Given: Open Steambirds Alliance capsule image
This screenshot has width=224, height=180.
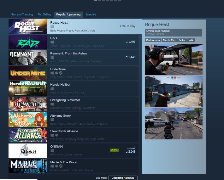Looking at the screenshot, I should 28,135.
